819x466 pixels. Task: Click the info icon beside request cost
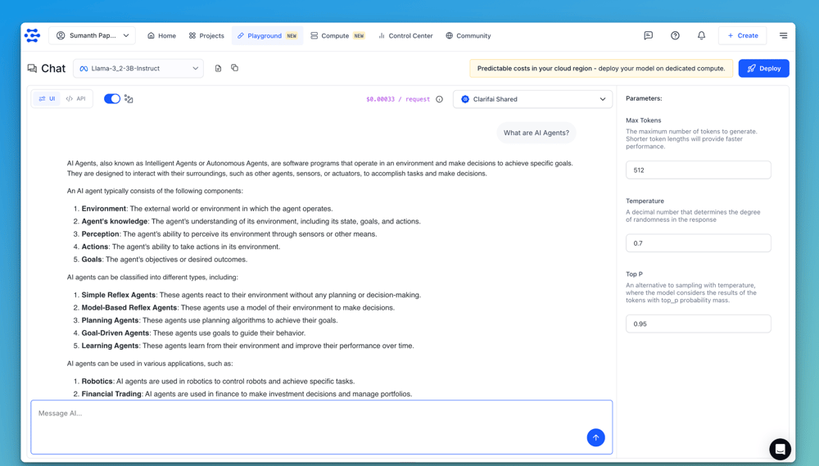(439, 99)
